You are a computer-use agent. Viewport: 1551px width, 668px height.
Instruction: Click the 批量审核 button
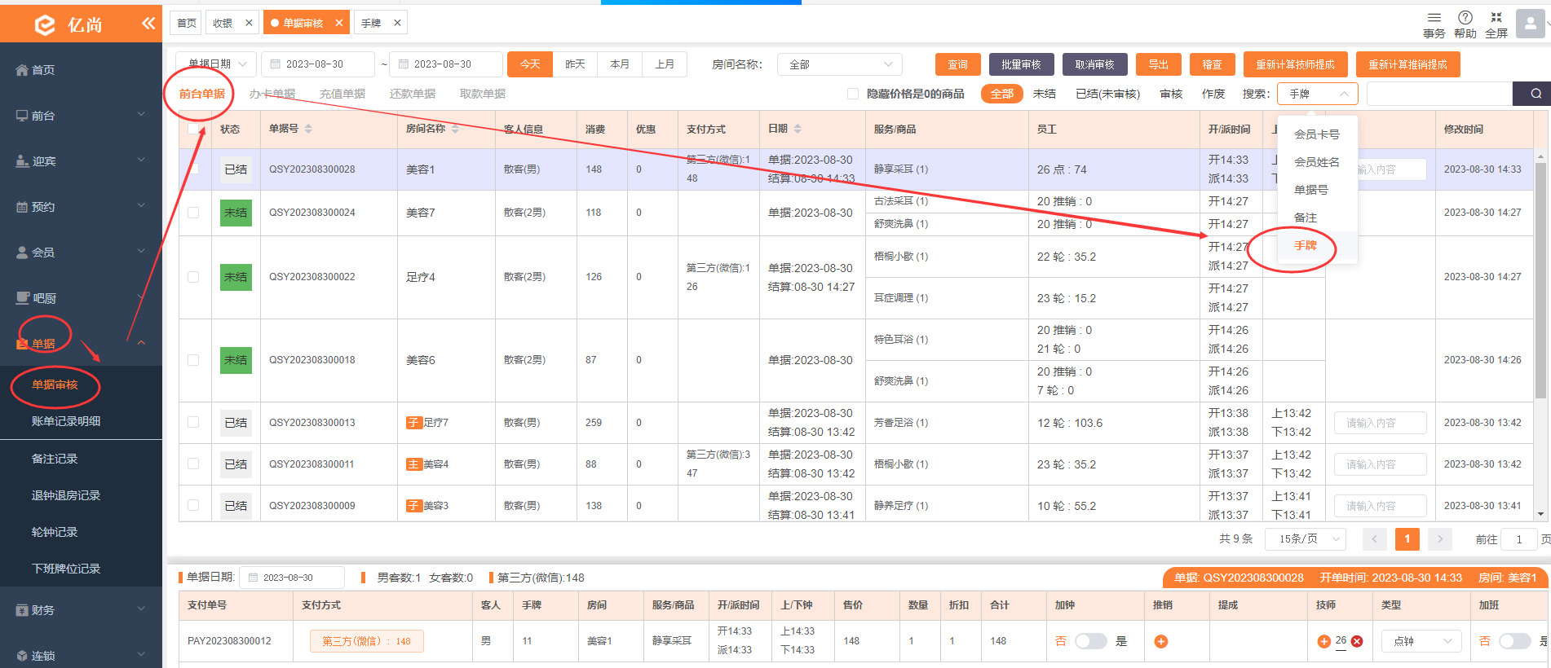pyautogui.click(x=1021, y=64)
